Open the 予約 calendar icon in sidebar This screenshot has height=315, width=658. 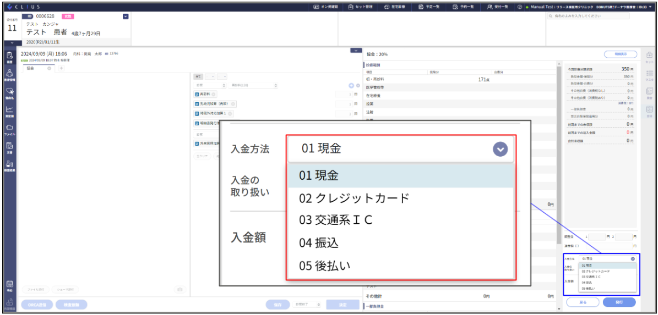10,286
